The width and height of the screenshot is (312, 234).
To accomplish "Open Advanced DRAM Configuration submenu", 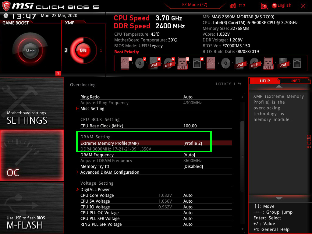I will pyautogui.click(x=110, y=172).
